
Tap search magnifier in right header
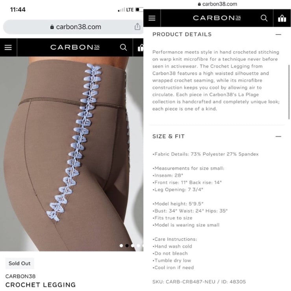pos(264,18)
